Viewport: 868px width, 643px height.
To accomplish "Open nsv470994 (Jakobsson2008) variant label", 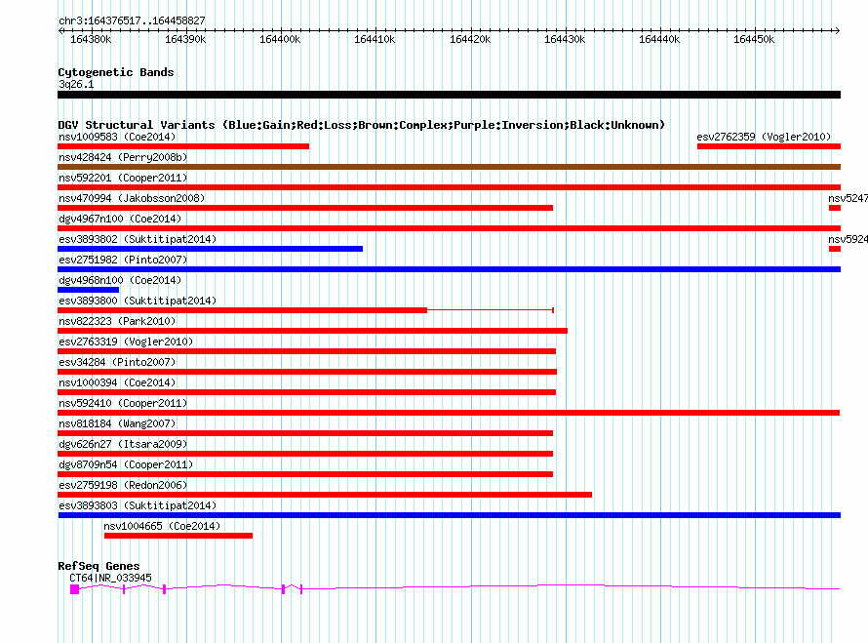I will point(132,198).
